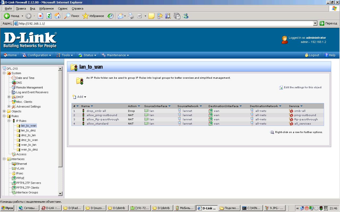Open the Поиск search tool
Screen dimensions: 340x212
pyautogui.click(x=72, y=16)
